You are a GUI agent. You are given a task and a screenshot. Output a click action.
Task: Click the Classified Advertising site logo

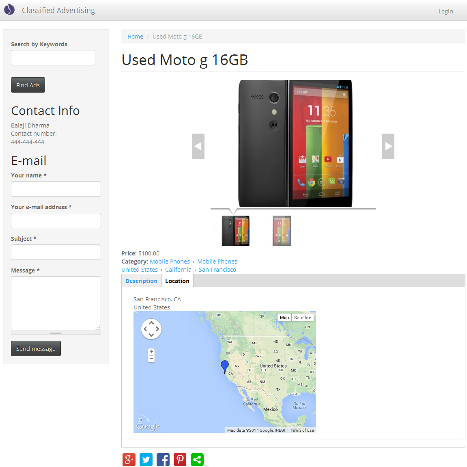(x=9, y=10)
